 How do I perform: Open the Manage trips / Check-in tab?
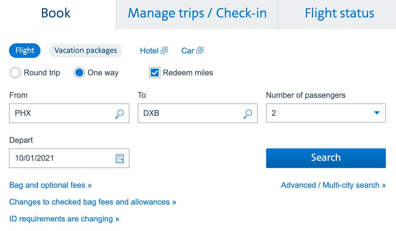point(197,13)
